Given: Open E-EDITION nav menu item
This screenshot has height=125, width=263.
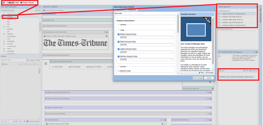Looking at the screenshot, I should (x=57, y=67).
